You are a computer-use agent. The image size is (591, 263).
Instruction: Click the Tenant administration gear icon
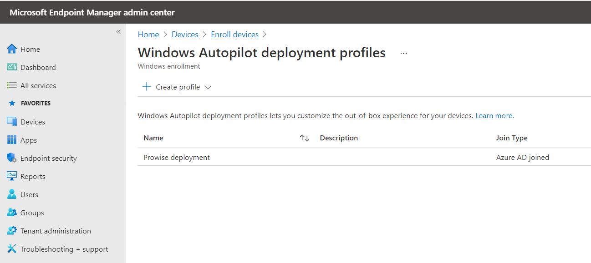[x=12, y=231]
